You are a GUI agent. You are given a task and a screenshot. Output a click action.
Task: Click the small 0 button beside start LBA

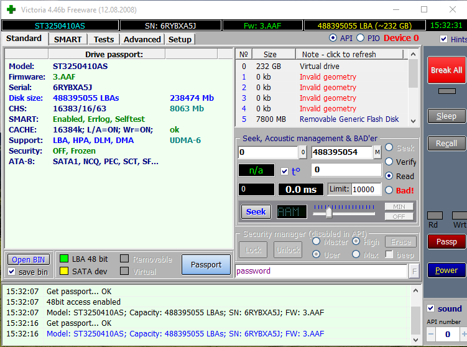coord(303,152)
